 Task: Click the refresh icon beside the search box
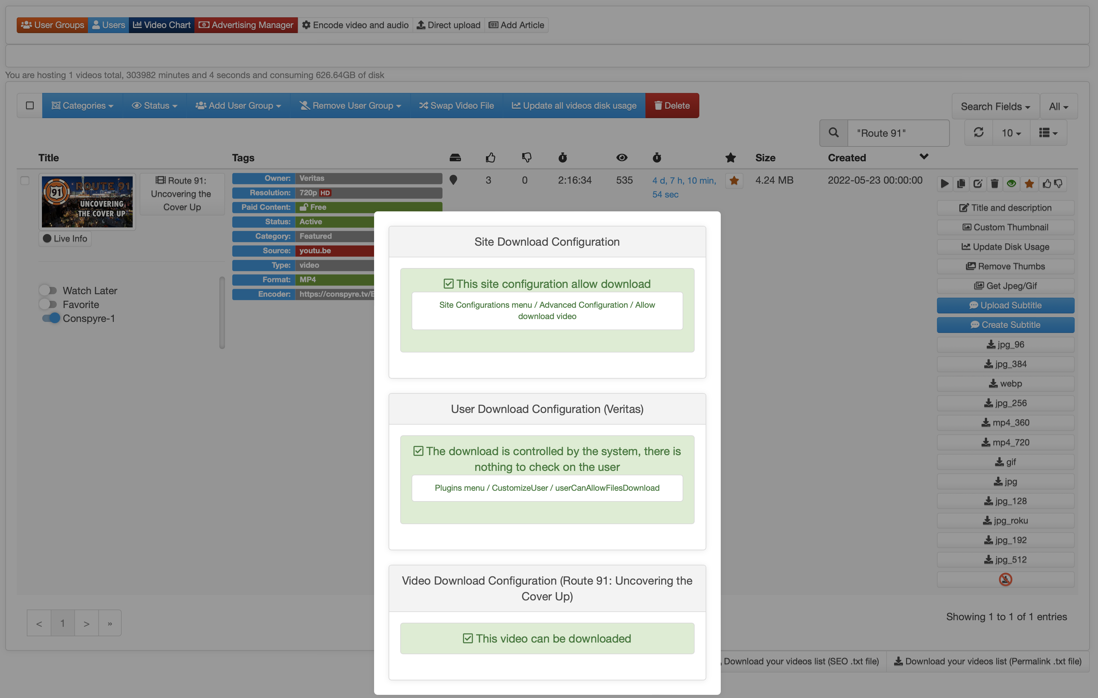pos(979,133)
